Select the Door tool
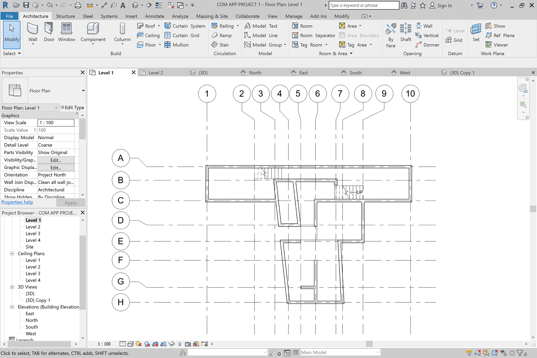Viewport: 537px width, 358px height. [x=49, y=32]
